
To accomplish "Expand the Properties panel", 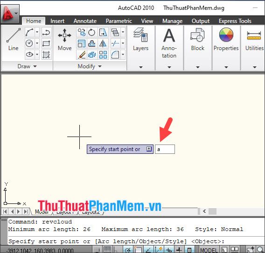I will 226,67.
